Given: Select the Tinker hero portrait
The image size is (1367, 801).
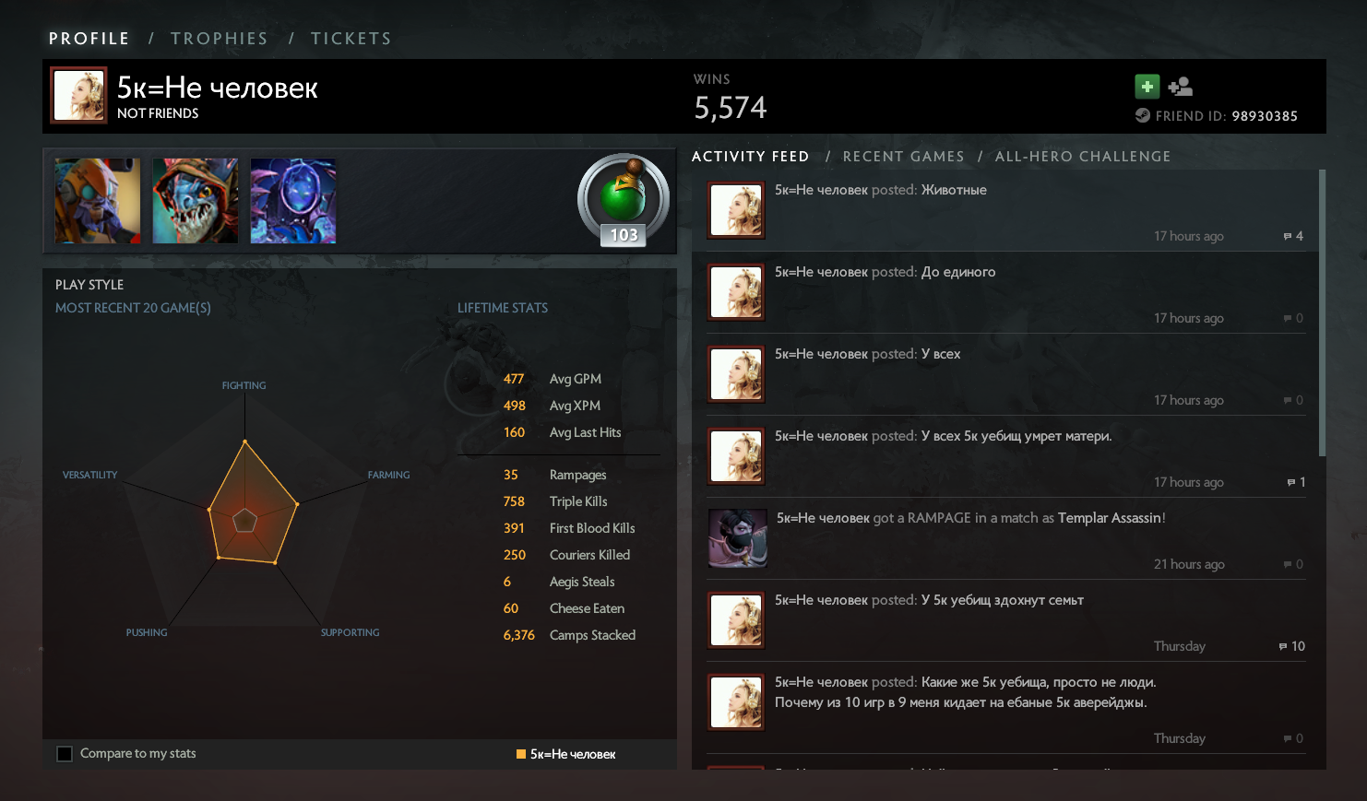Looking at the screenshot, I should pyautogui.click(x=98, y=201).
